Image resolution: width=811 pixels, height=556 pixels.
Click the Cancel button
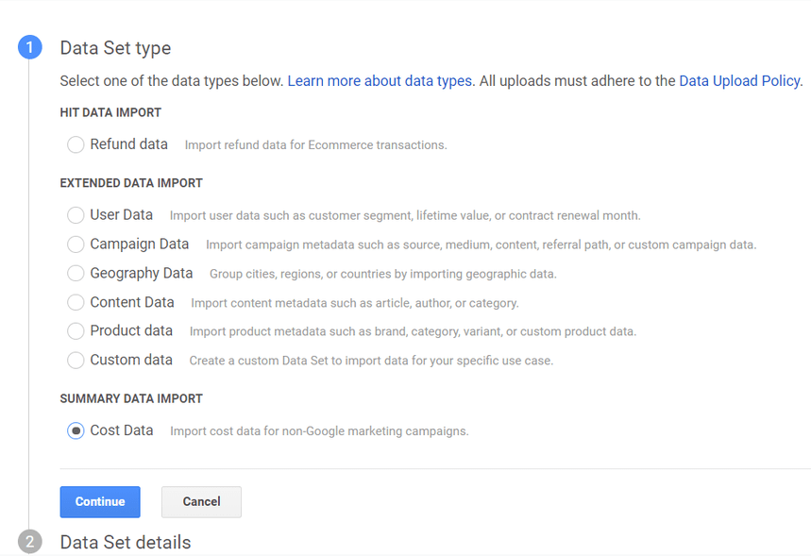click(201, 502)
